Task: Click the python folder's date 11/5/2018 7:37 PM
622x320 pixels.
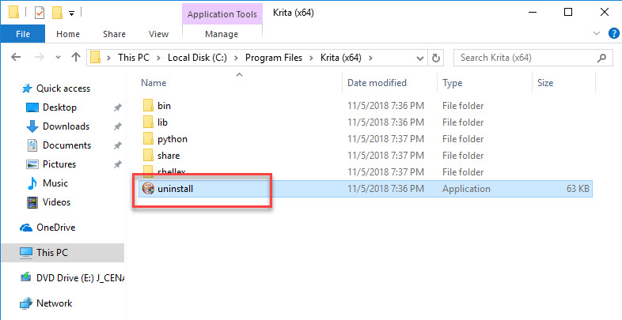Action: [x=385, y=139]
